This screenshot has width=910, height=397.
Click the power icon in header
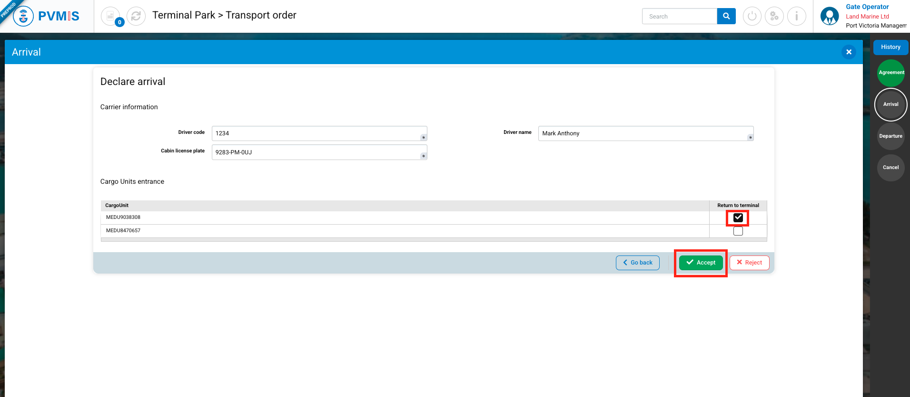point(752,16)
